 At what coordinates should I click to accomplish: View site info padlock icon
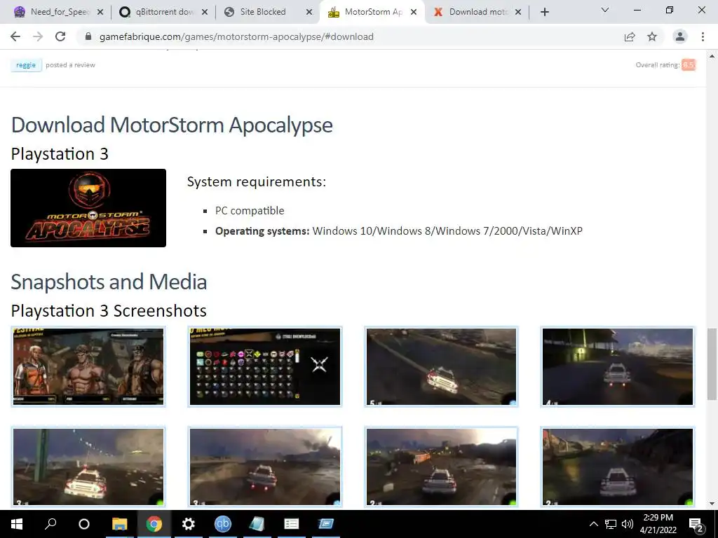[x=88, y=36]
